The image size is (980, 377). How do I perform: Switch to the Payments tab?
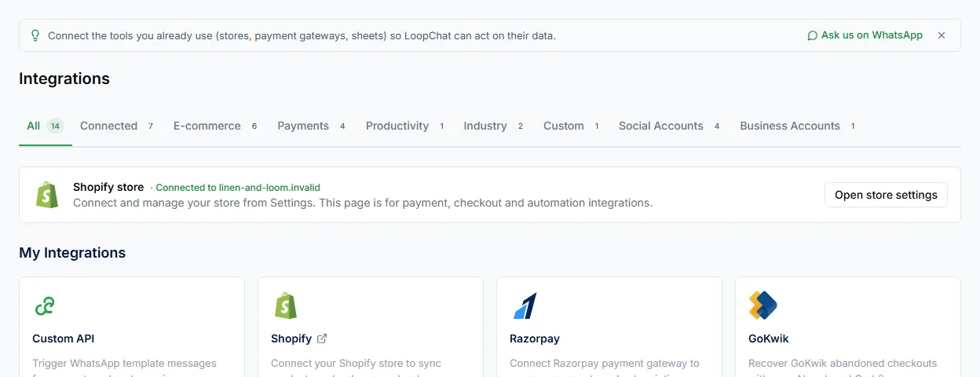[312, 126]
